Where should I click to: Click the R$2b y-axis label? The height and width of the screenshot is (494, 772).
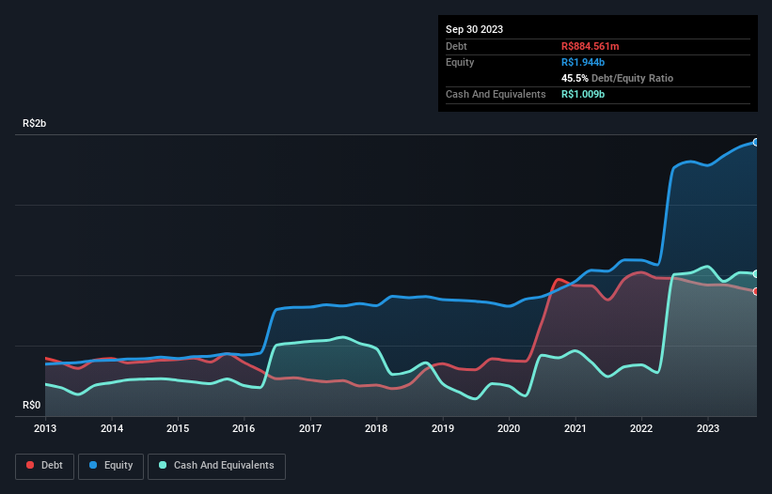35,123
